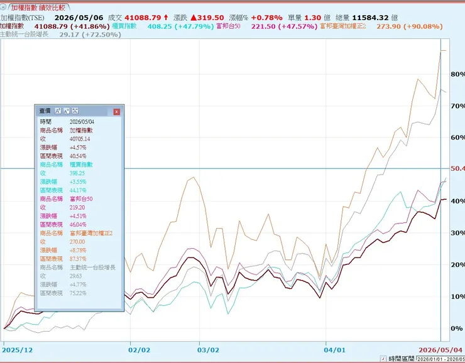Click the 40.54% 區間表現 value in panel
The width and height of the screenshot is (465, 363).
(x=78, y=156)
